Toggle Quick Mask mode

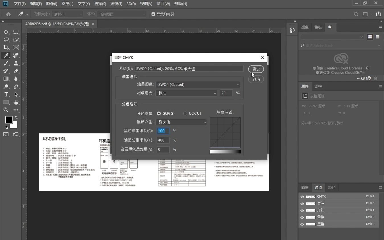point(6,134)
